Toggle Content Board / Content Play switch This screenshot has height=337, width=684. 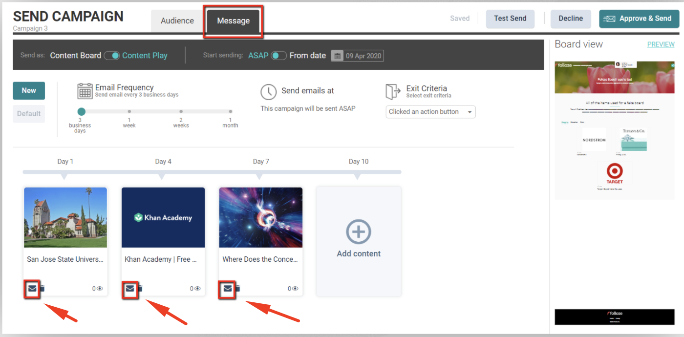pyautogui.click(x=112, y=56)
